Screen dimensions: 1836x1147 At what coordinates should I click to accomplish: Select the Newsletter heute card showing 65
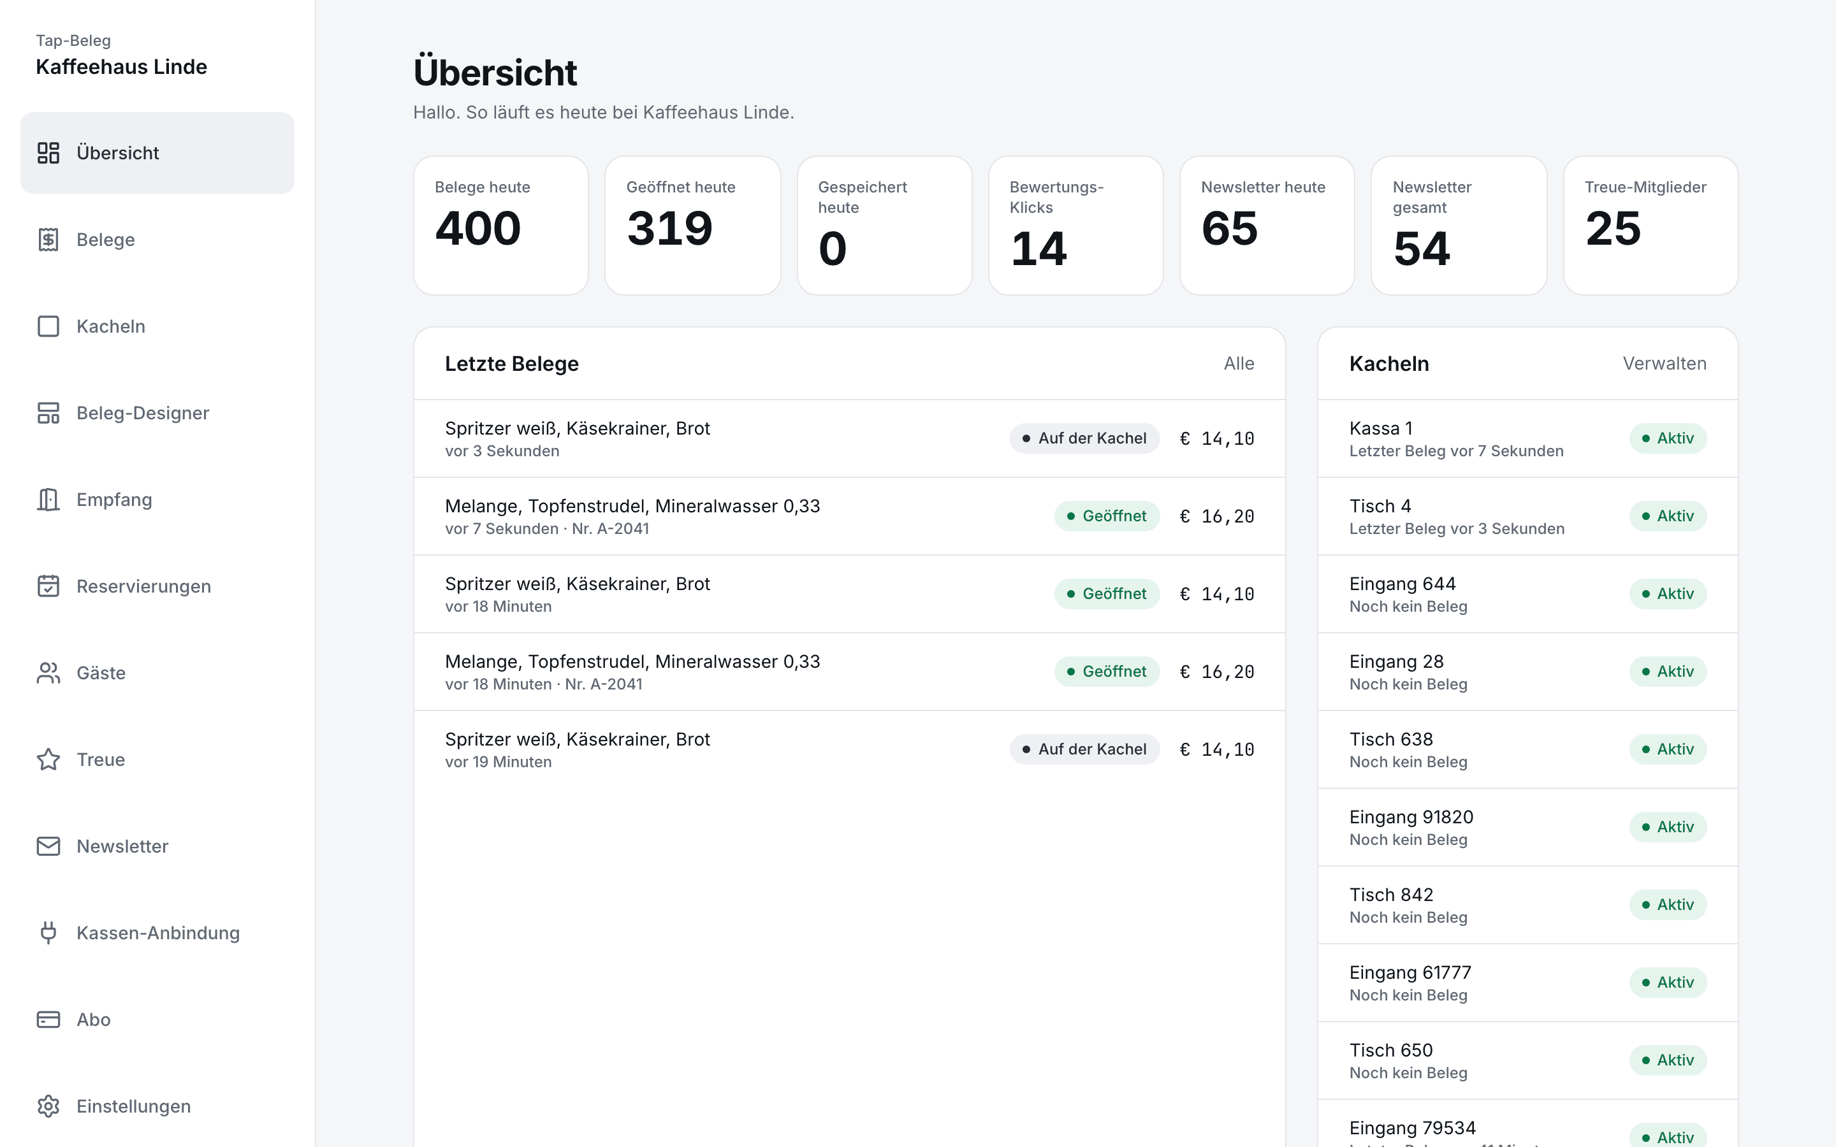point(1267,226)
